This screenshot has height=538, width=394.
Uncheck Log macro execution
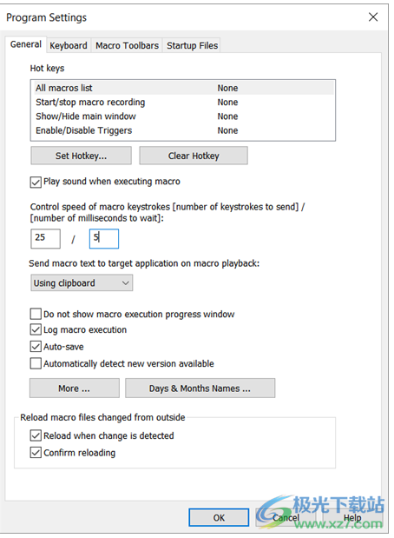(x=36, y=329)
